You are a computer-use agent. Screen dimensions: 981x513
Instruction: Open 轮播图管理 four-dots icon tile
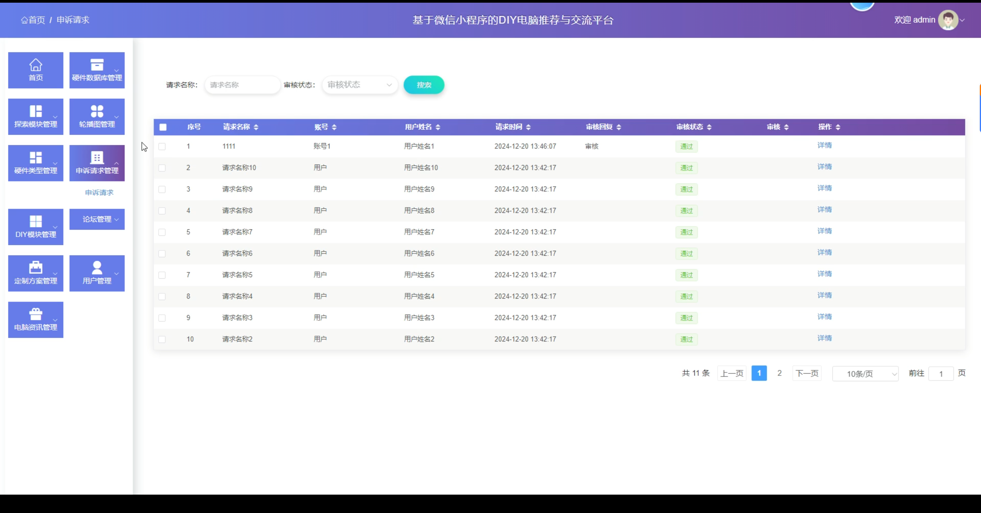97,111
